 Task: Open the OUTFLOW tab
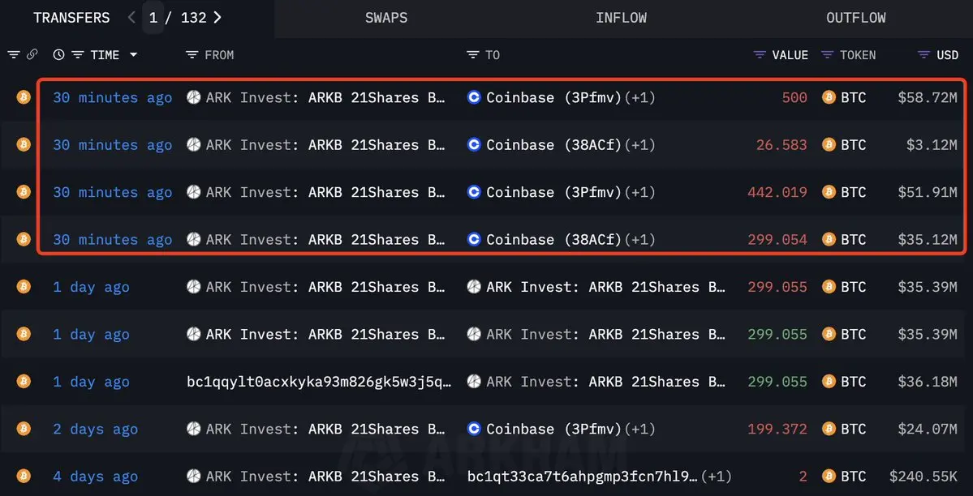855,18
